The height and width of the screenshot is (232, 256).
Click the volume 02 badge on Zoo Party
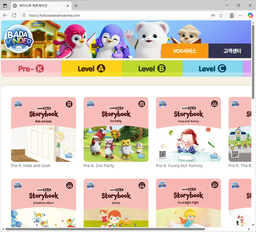[x=142, y=104]
